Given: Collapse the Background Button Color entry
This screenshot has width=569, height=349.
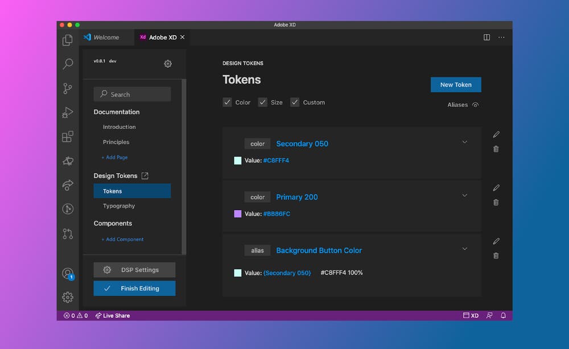Looking at the screenshot, I should 464,249.
